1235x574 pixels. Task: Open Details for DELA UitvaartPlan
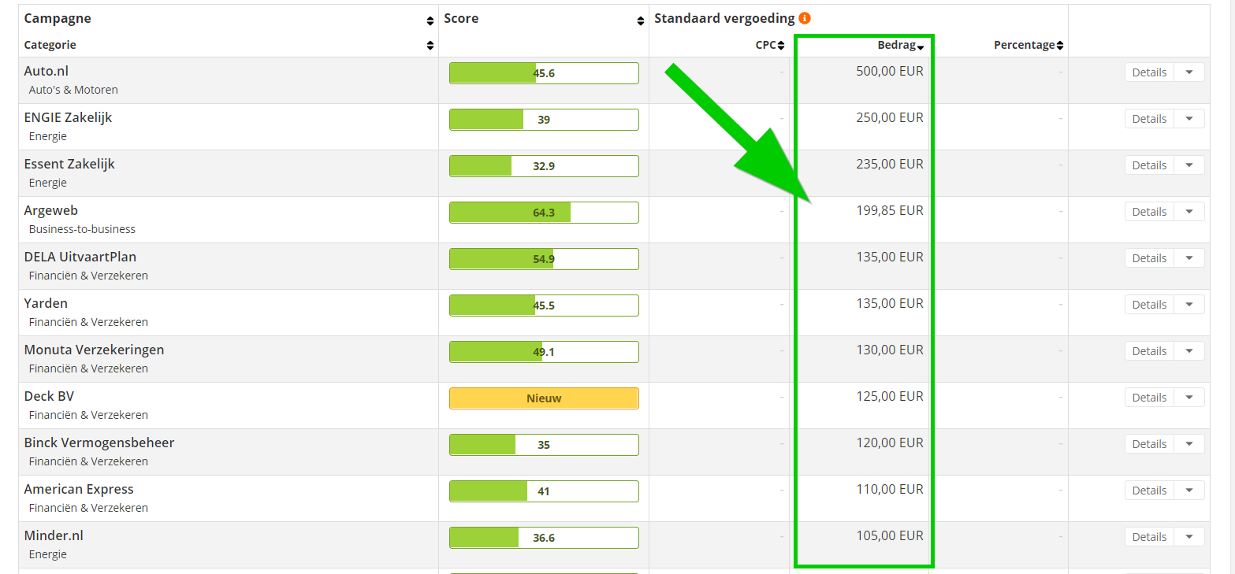tap(1149, 258)
